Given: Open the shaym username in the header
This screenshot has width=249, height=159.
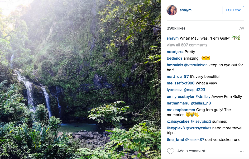Looking at the screenshot, I should pyautogui.click(x=185, y=10).
